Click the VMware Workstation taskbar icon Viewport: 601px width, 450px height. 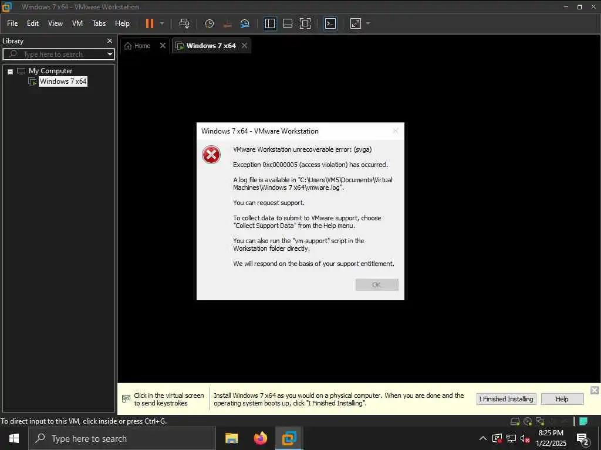pos(289,438)
